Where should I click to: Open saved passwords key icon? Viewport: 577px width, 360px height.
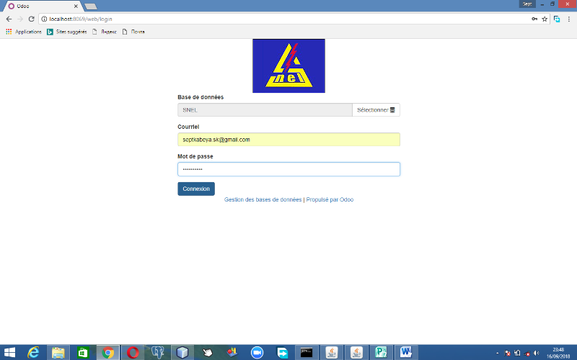coord(534,19)
